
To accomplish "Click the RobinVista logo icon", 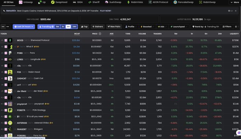I will coord(128,2).
